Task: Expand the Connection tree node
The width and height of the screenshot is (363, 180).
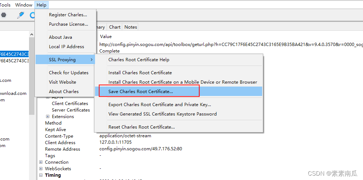Action: 41,162
